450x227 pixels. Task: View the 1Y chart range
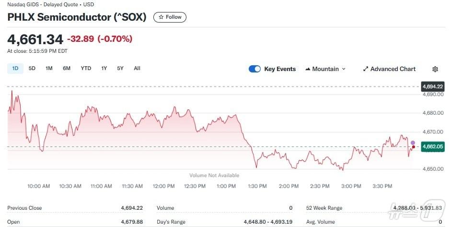pyautogui.click(x=104, y=69)
